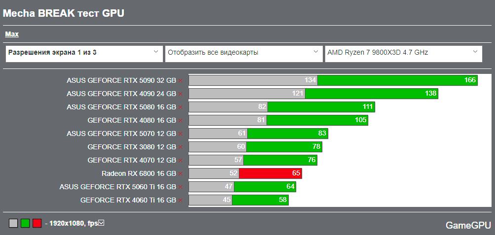The height and width of the screenshot is (235, 495).
Task: Click the GEFORCE RTX 4080 16 GB label
Action: click(132, 120)
